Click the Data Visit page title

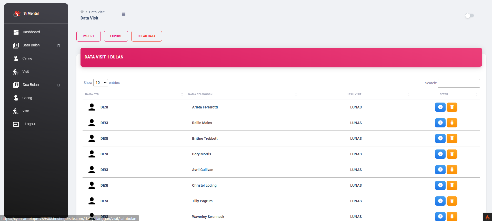pyautogui.click(x=89, y=18)
